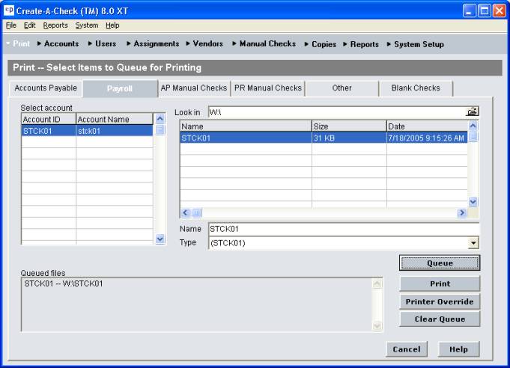Switch to PR Manual Checks tab
510x368 pixels.
tap(268, 88)
